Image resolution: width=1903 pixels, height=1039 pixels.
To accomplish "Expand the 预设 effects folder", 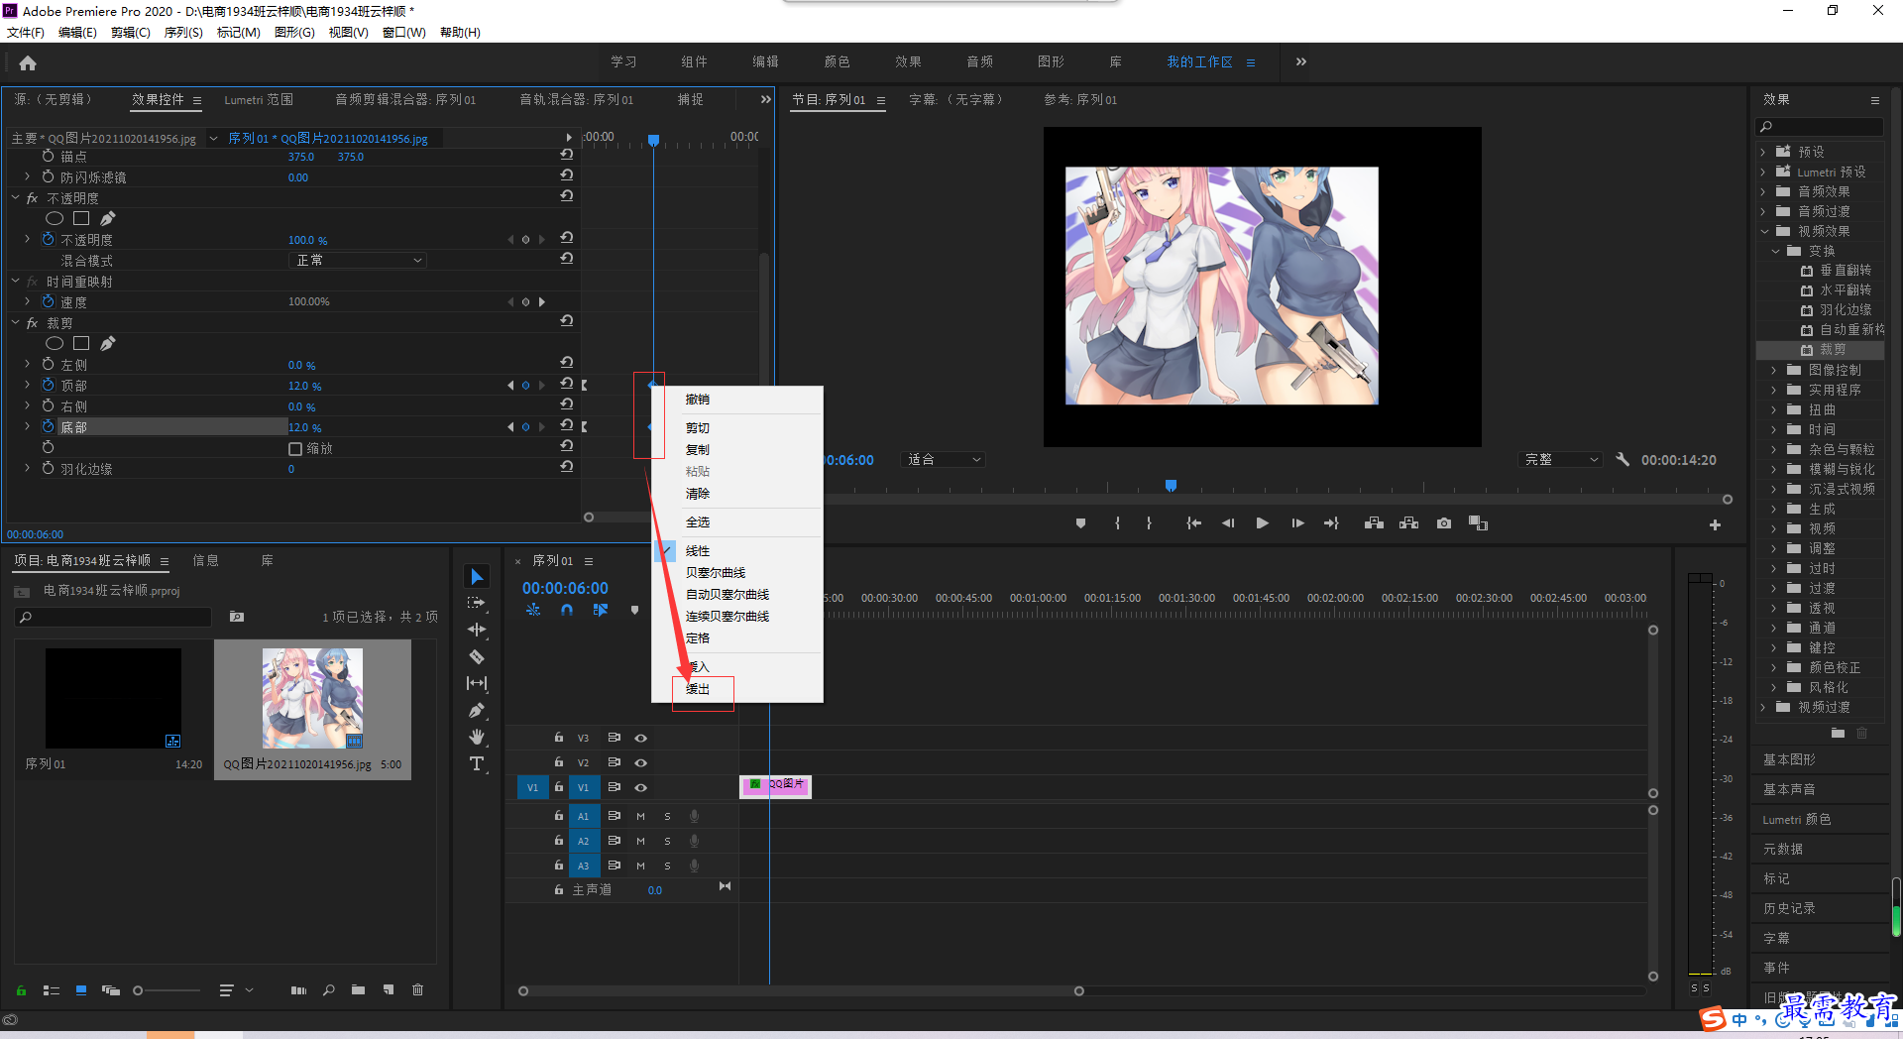I will [x=1762, y=152].
